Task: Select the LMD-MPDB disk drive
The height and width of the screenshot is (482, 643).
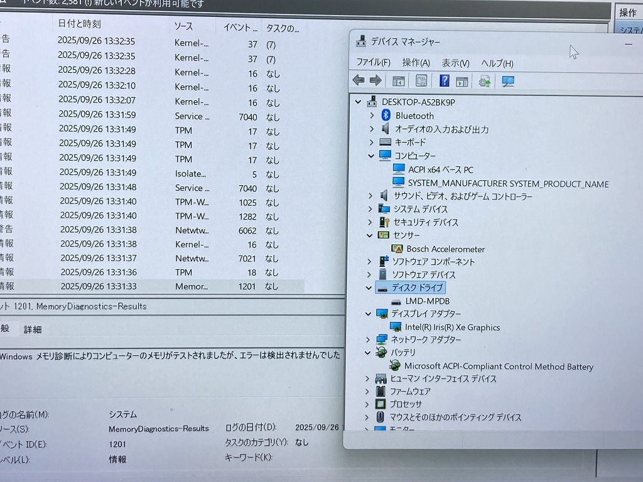Action: click(x=427, y=301)
